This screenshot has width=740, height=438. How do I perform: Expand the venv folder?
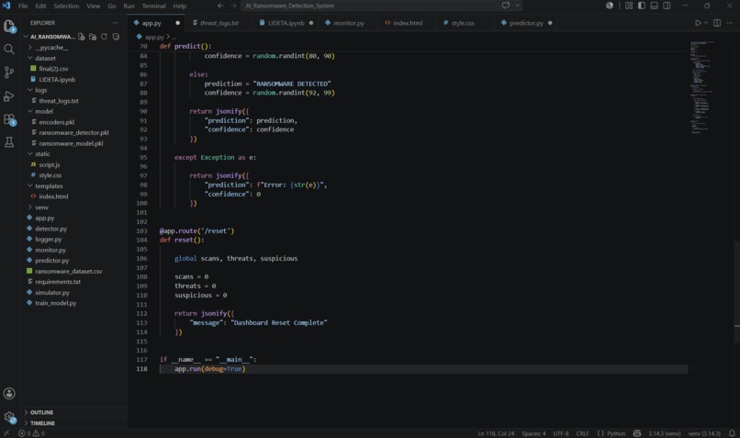(41, 208)
